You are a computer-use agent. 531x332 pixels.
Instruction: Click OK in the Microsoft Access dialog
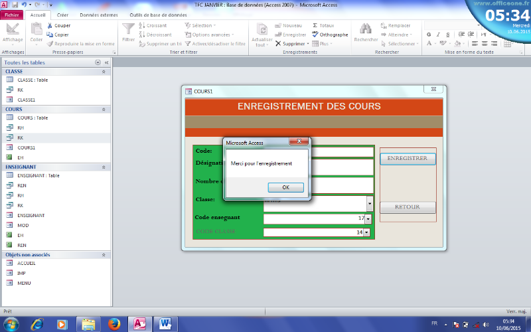click(x=285, y=187)
